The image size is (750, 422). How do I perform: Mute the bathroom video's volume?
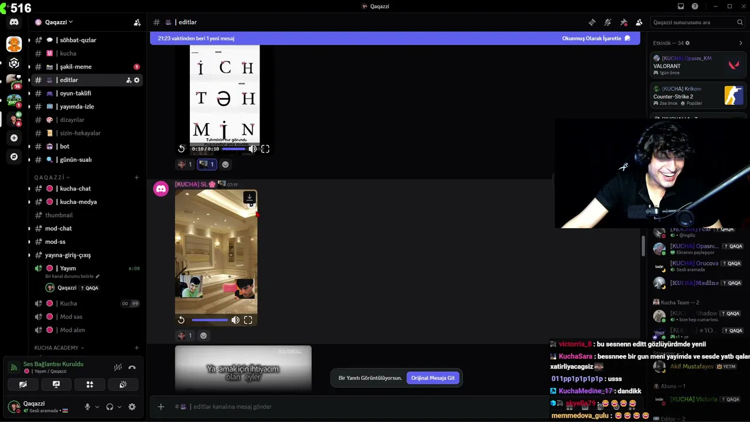(235, 320)
